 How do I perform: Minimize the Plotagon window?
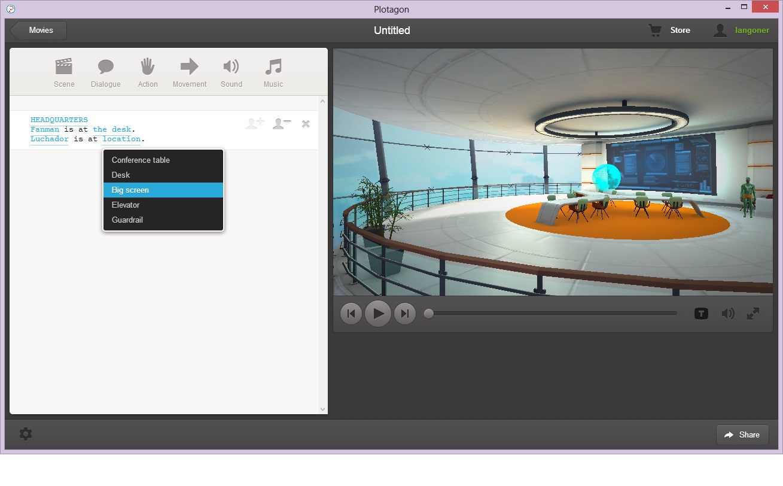pyautogui.click(x=727, y=7)
